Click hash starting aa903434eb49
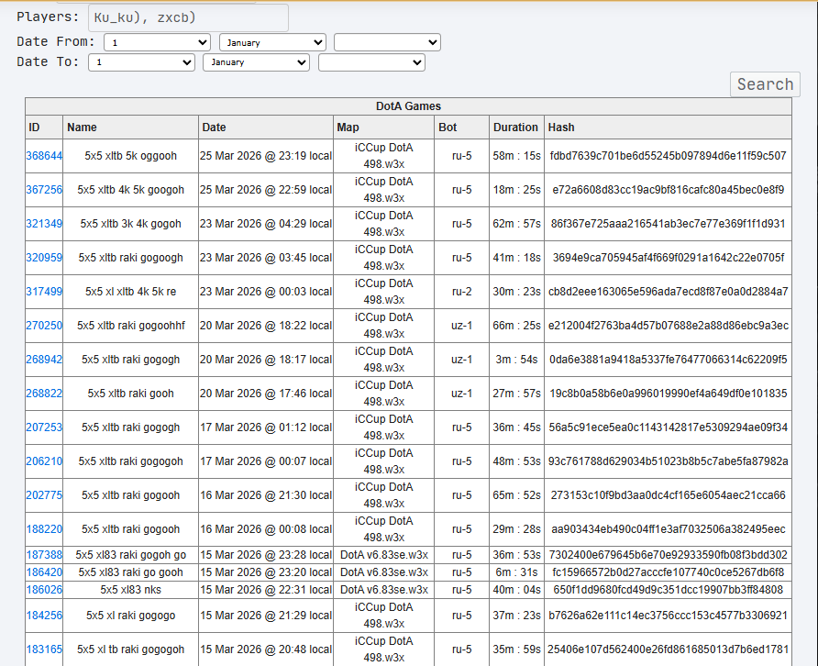Screen dimensions: 818x666 [x=668, y=528]
